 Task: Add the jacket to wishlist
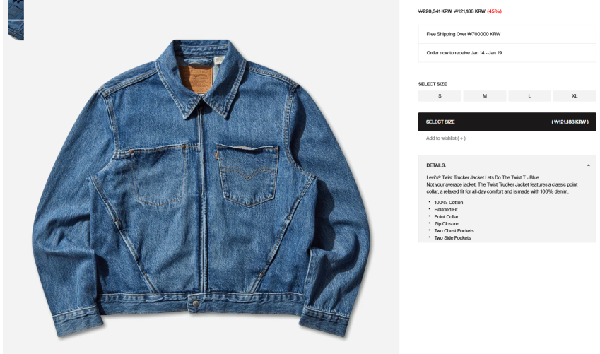tap(446, 138)
